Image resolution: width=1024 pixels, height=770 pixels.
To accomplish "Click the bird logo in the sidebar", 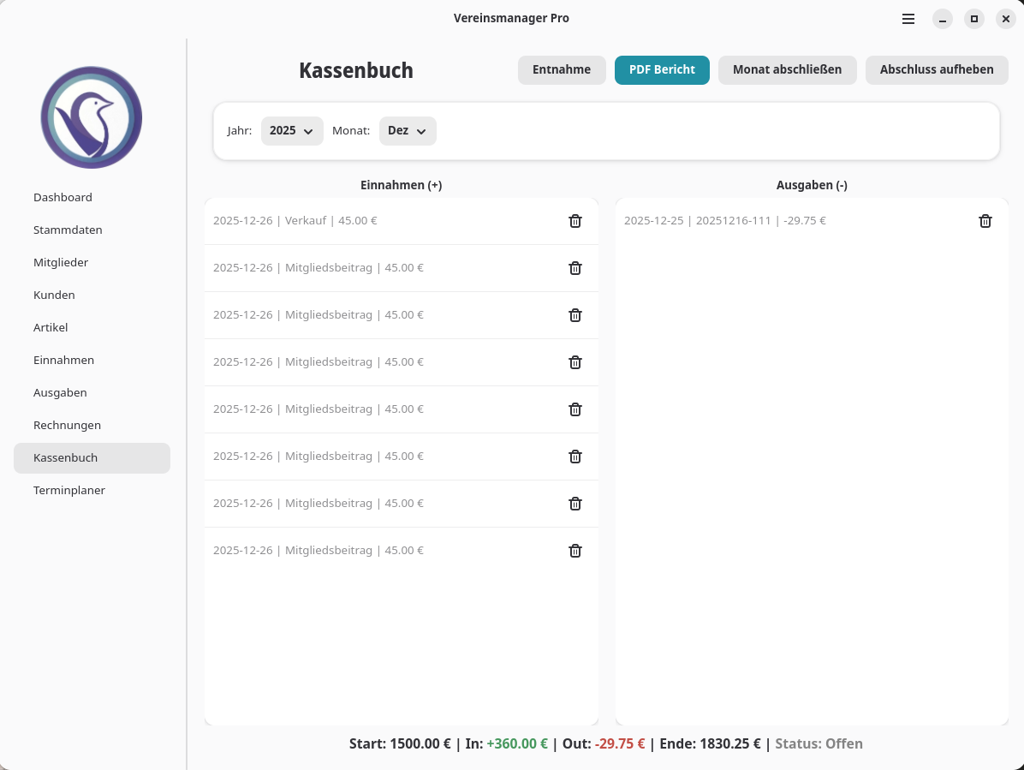I will click(x=92, y=117).
